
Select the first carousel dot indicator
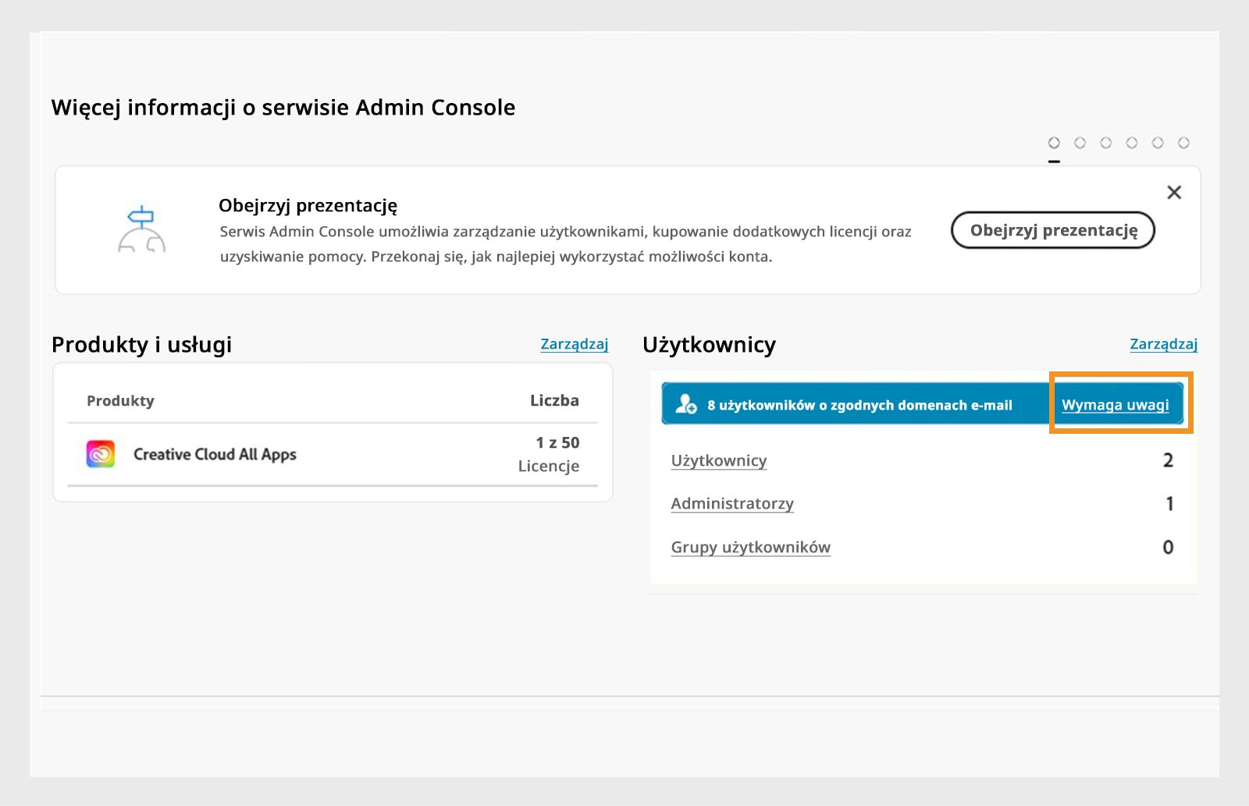(1054, 143)
